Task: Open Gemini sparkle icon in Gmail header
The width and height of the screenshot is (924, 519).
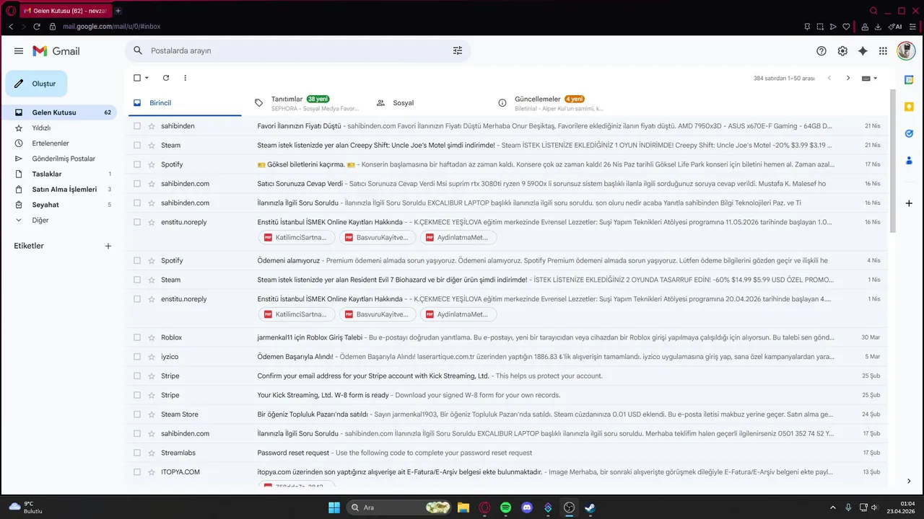Action: pos(863,51)
